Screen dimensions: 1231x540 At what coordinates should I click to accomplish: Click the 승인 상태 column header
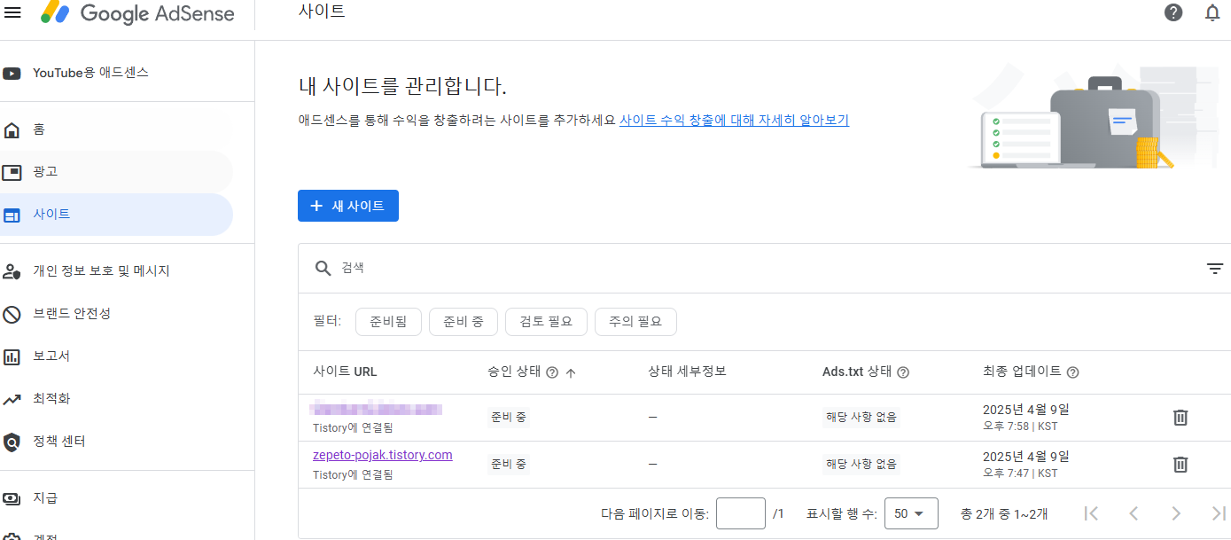click(x=514, y=372)
